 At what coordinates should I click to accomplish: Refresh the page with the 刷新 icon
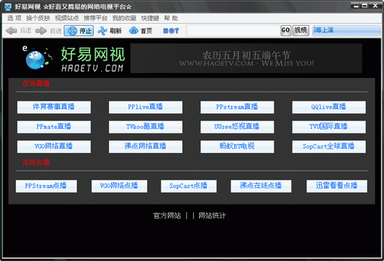(x=103, y=31)
